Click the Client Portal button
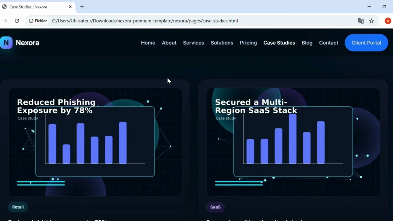 pos(366,43)
